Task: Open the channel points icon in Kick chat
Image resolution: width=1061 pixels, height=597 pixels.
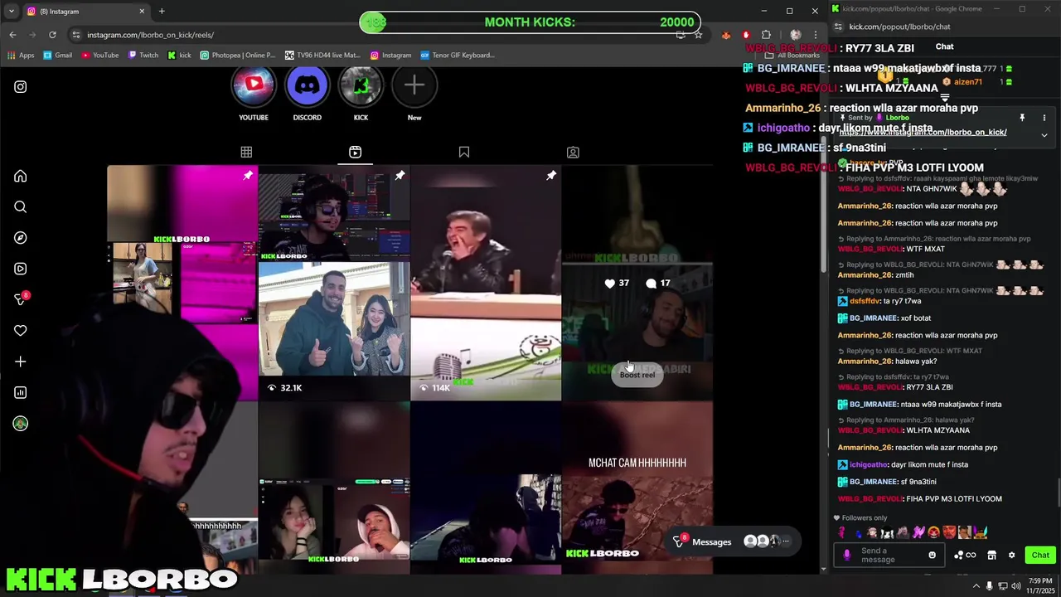Action: click(x=965, y=556)
